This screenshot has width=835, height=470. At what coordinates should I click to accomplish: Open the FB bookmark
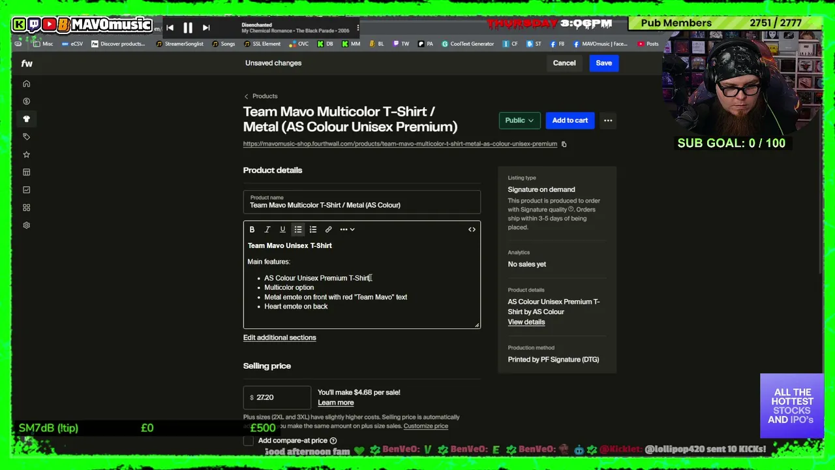(x=557, y=44)
